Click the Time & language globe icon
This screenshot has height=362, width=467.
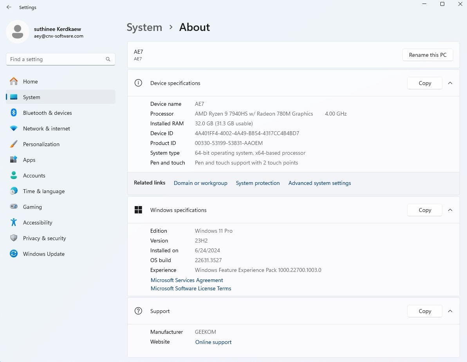14,191
